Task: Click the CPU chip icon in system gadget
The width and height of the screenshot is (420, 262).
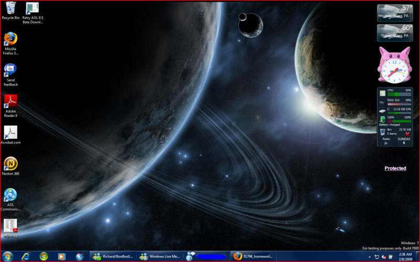Action: [383, 93]
